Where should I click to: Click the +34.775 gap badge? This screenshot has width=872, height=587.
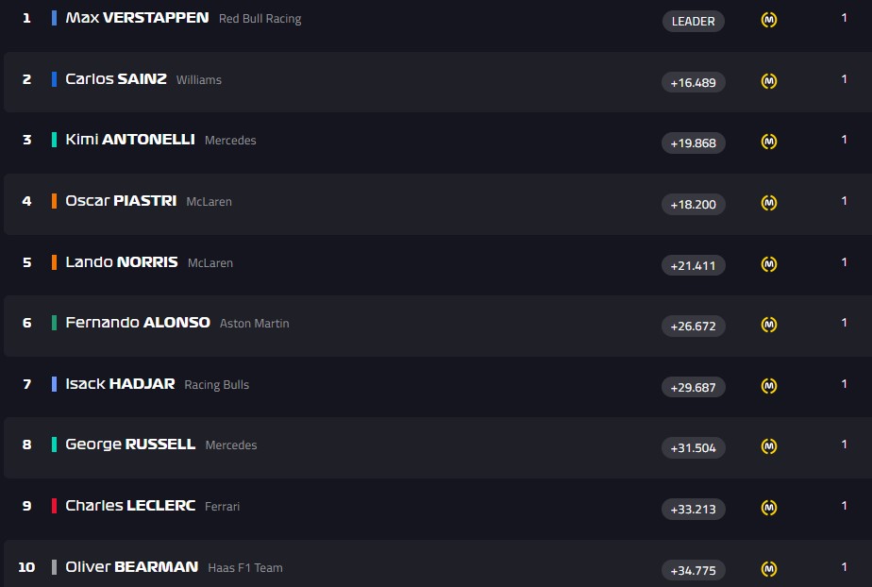(x=694, y=570)
